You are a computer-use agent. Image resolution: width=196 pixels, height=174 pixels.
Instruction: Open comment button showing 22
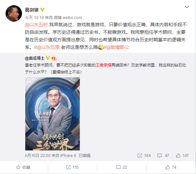coord(122,167)
